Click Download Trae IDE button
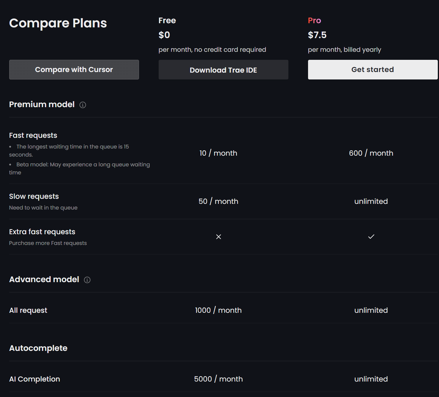439x397 pixels. pyautogui.click(x=224, y=70)
